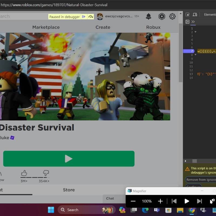
Task: Click the Roblox Premium hexagon icon
Action: click(x=161, y=16)
